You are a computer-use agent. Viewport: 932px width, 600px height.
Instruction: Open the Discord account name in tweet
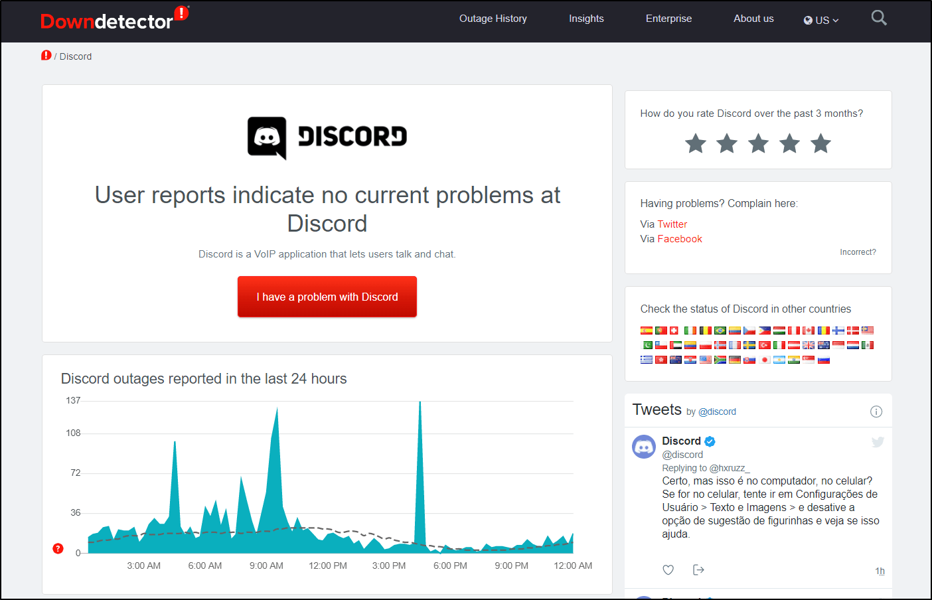coord(681,441)
